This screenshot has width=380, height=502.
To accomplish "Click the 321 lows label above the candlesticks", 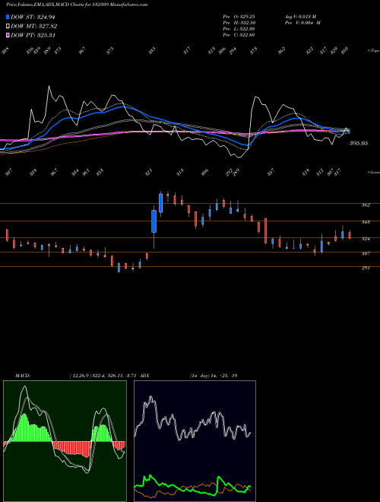I will coord(149,173).
